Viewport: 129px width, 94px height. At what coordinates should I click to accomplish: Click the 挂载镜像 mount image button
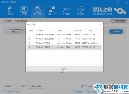point(116,32)
